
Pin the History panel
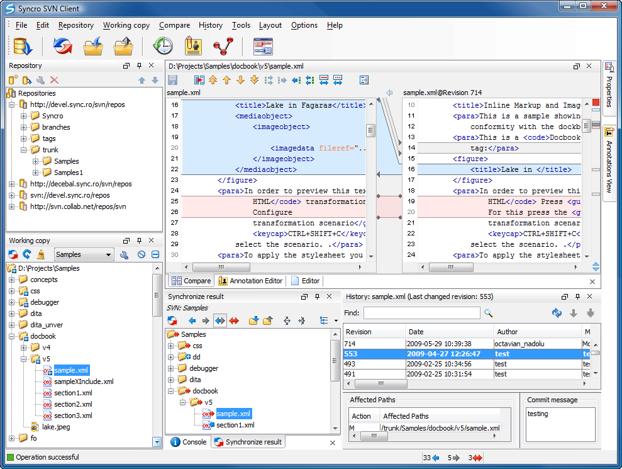click(x=577, y=297)
